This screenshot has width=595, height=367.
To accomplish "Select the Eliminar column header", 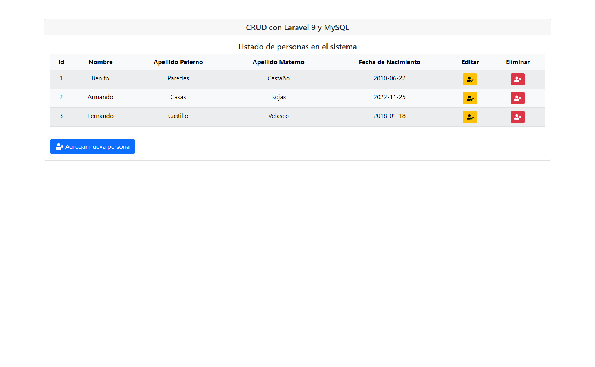I will [517, 62].
